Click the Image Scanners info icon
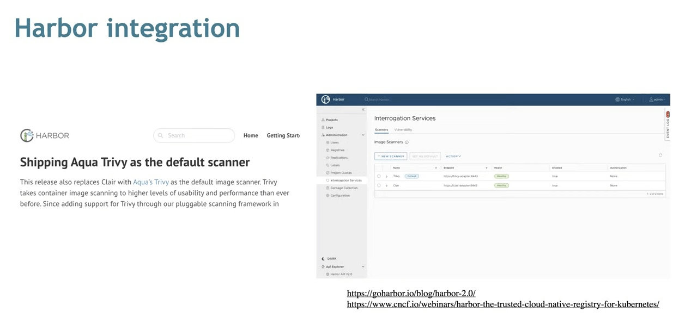 tap(407, 142)
